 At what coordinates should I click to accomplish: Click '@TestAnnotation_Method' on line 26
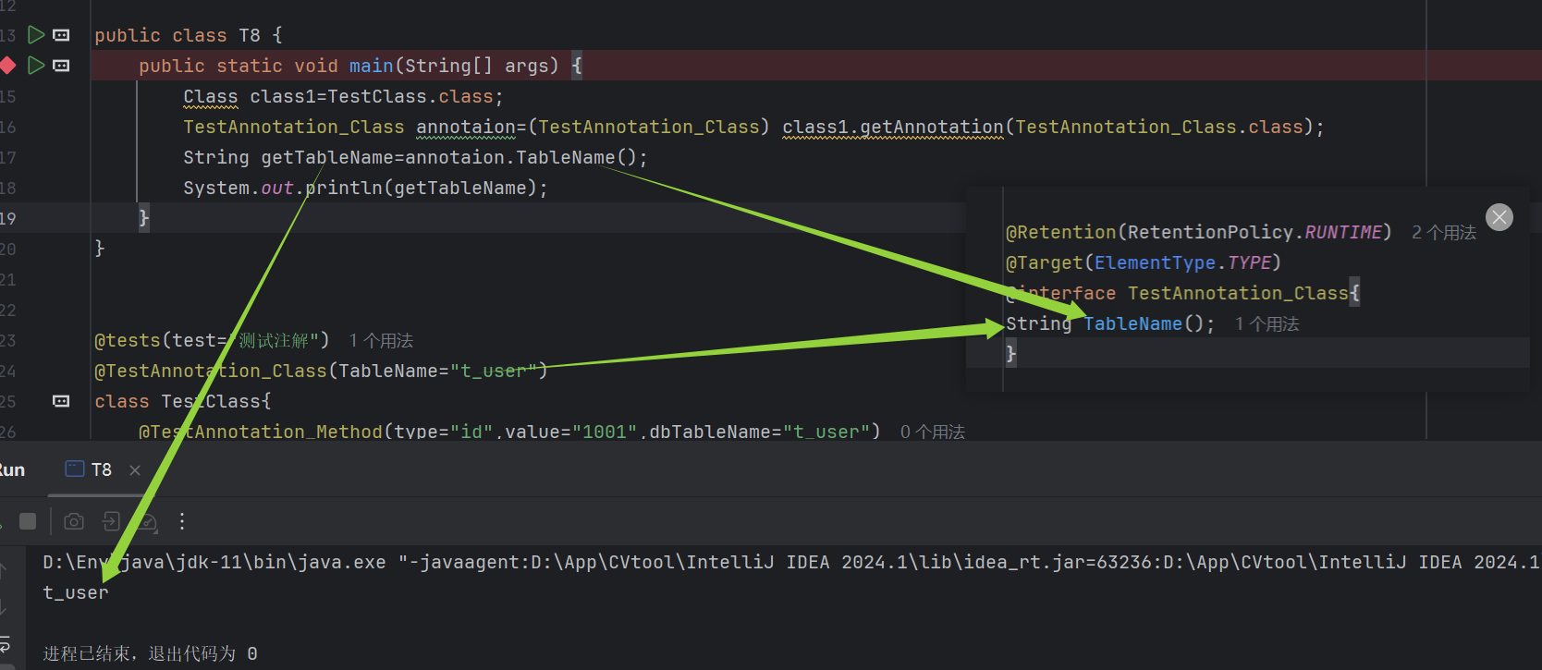click(x=261, y=431)
